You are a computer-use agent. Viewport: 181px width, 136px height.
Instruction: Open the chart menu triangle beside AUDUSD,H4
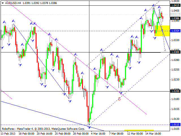[x=3, y=3]
